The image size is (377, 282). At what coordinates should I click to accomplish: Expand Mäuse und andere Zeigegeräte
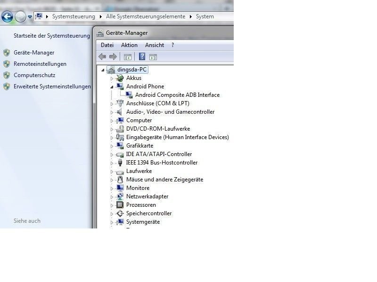click(x=112, y=180)
